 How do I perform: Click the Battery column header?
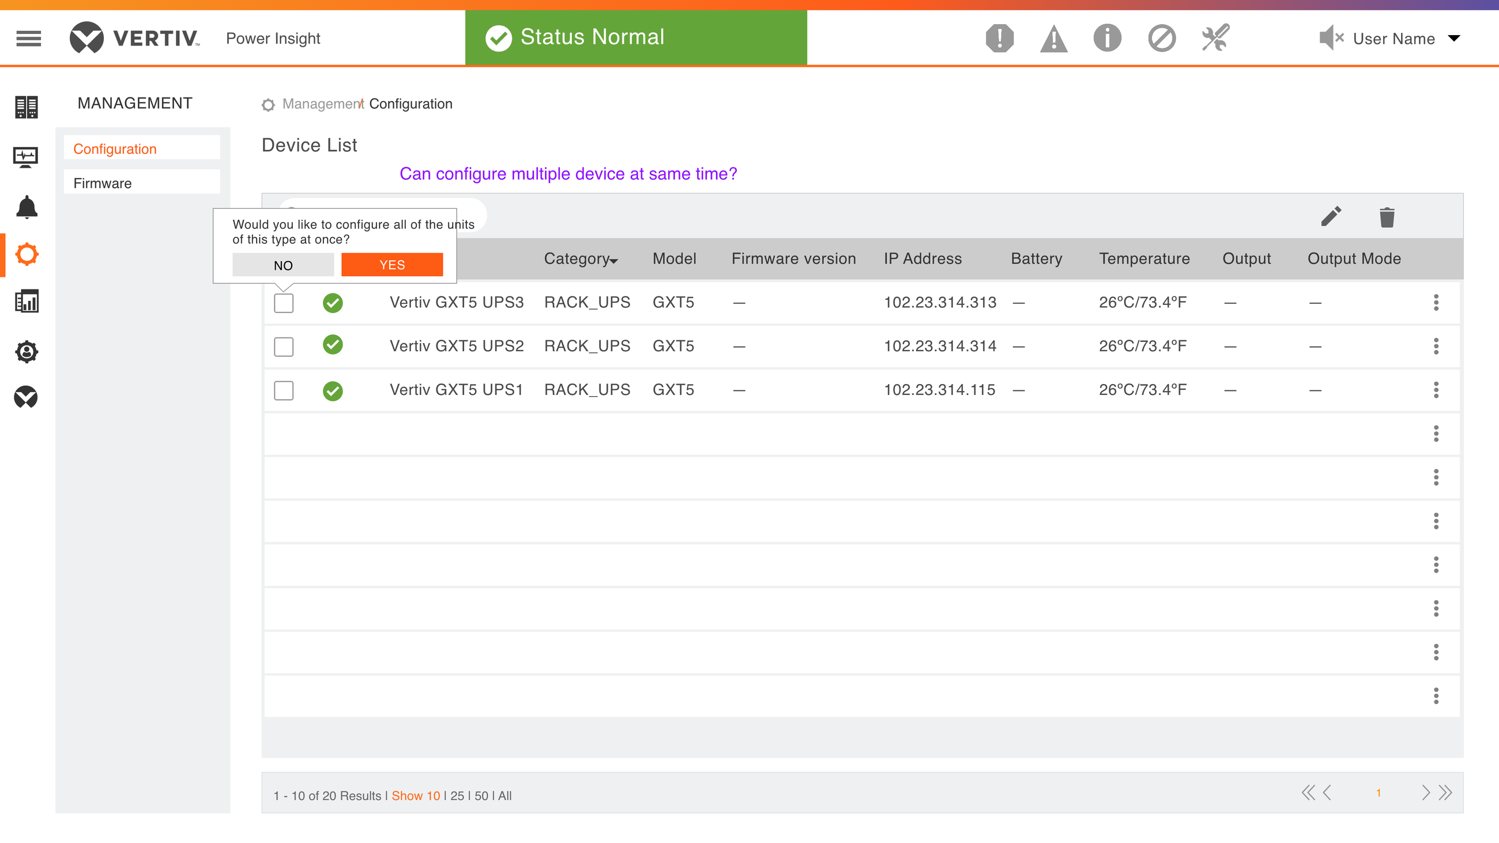[1037, 259]
